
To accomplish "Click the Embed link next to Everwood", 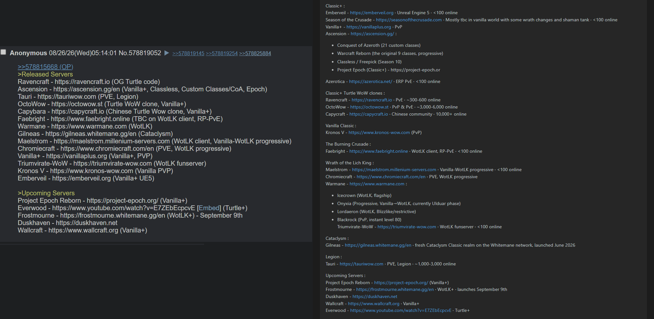I will click(209, 208).
